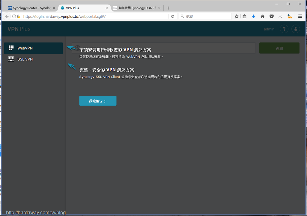The image size is (307, 216).
Task: Click the browser address bar URL
Action: coord(65,16)
